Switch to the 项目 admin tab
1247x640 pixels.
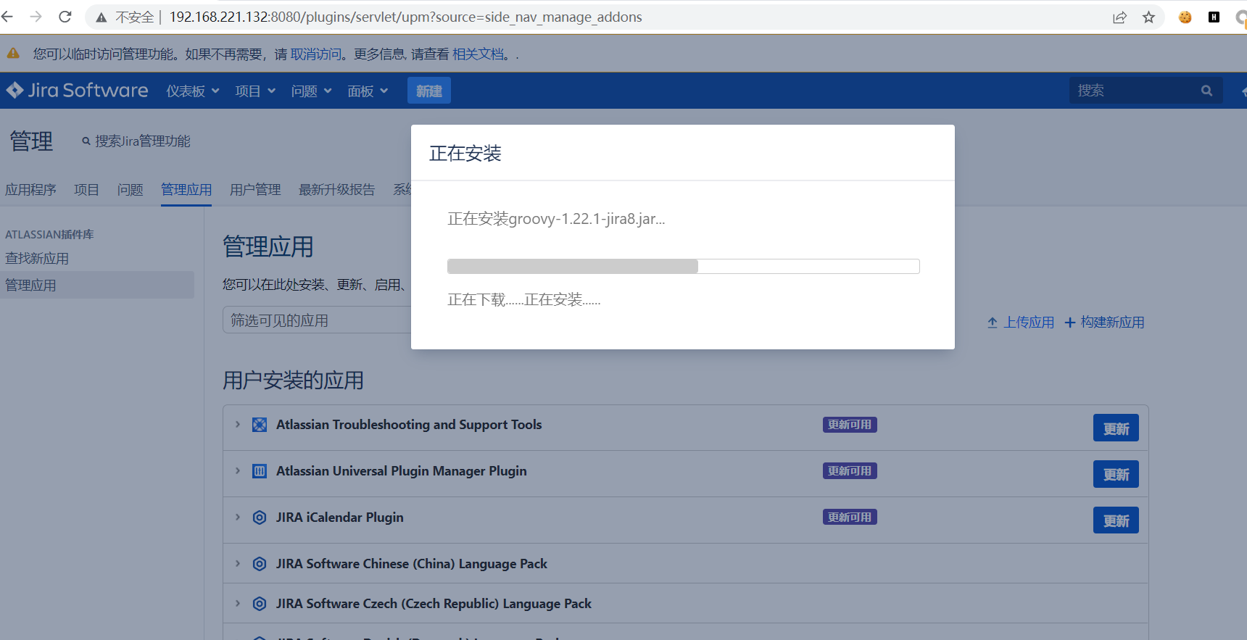(86, 190)
